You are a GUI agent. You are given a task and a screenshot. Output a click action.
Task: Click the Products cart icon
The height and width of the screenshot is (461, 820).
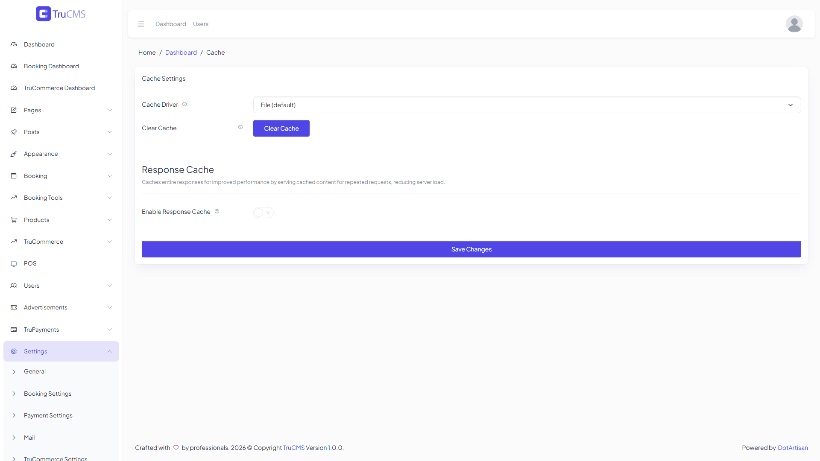14,220
